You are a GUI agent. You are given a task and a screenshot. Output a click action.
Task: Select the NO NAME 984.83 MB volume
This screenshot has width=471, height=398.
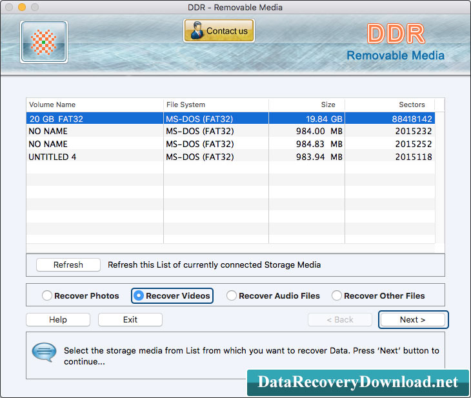(230, 144)
